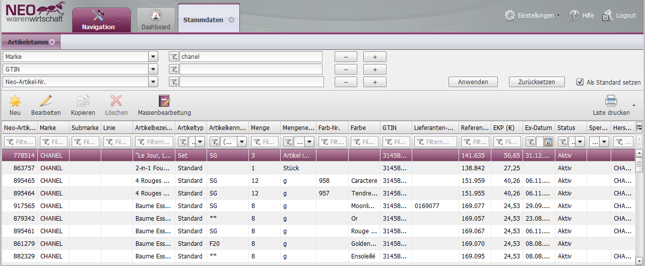Select article row 917565
The width and height of the screenshot is (645, 266).
click(x=317, y=206)
